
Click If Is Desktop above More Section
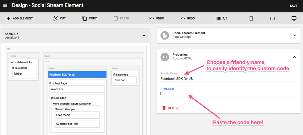pos(58,98)
